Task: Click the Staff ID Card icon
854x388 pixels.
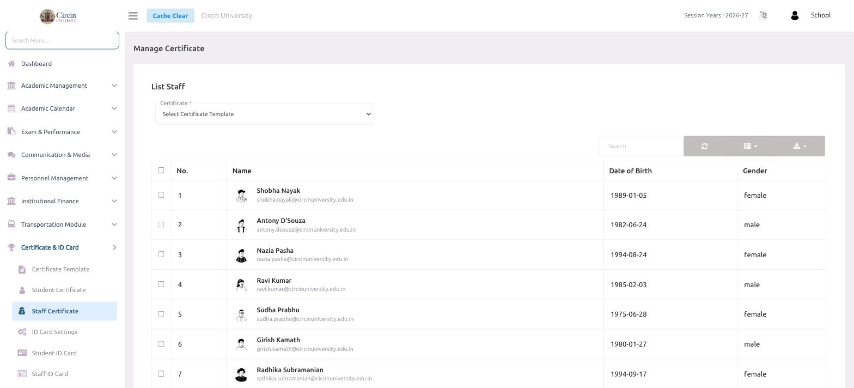Action: point(22,374)
